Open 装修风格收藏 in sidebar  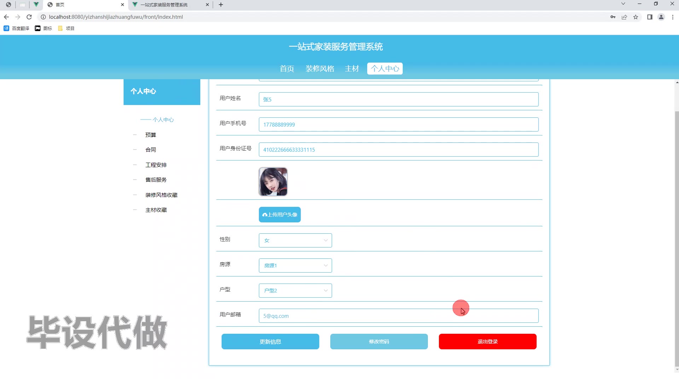point(161,195)
